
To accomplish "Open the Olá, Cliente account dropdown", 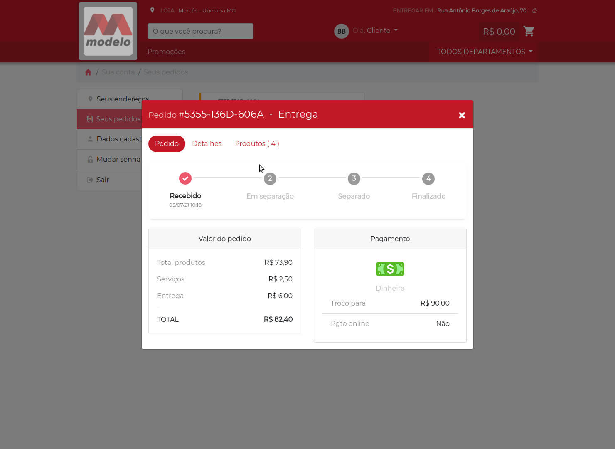I will pos(375,30).
